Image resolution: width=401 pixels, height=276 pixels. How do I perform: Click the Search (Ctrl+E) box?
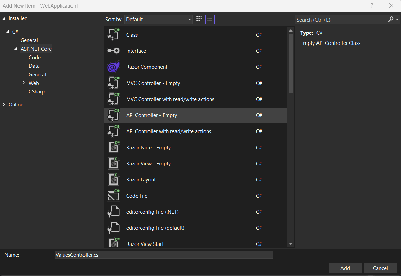pos(341,20)
